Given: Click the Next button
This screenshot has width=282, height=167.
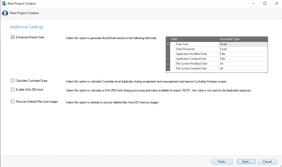Looking at the screenshot, I should pos(246,162).
